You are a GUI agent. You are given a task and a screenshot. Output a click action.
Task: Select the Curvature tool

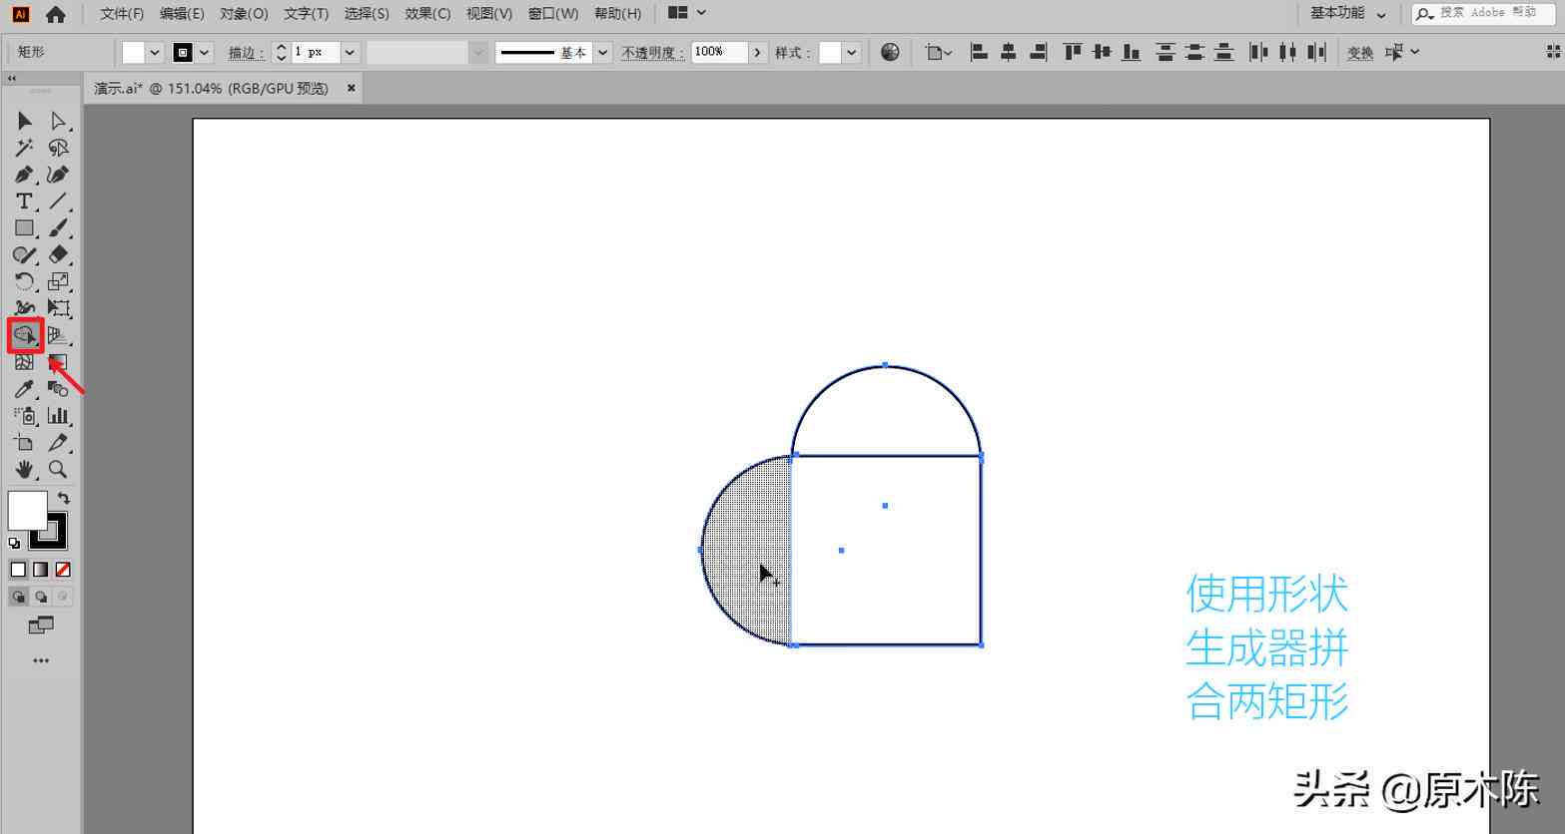59,175
